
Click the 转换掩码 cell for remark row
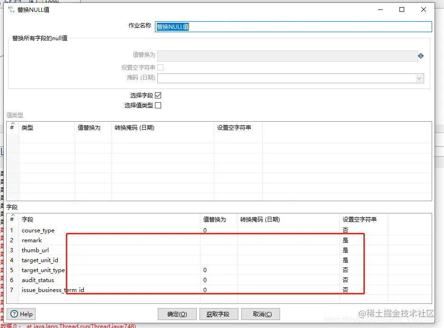point(288,240)
